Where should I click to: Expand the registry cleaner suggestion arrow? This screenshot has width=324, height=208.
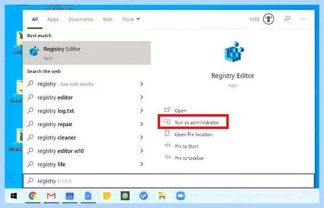pos(141,137)
